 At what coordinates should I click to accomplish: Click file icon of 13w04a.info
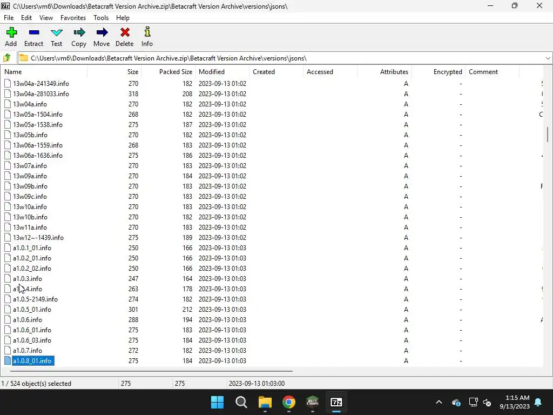pos(8,104)
